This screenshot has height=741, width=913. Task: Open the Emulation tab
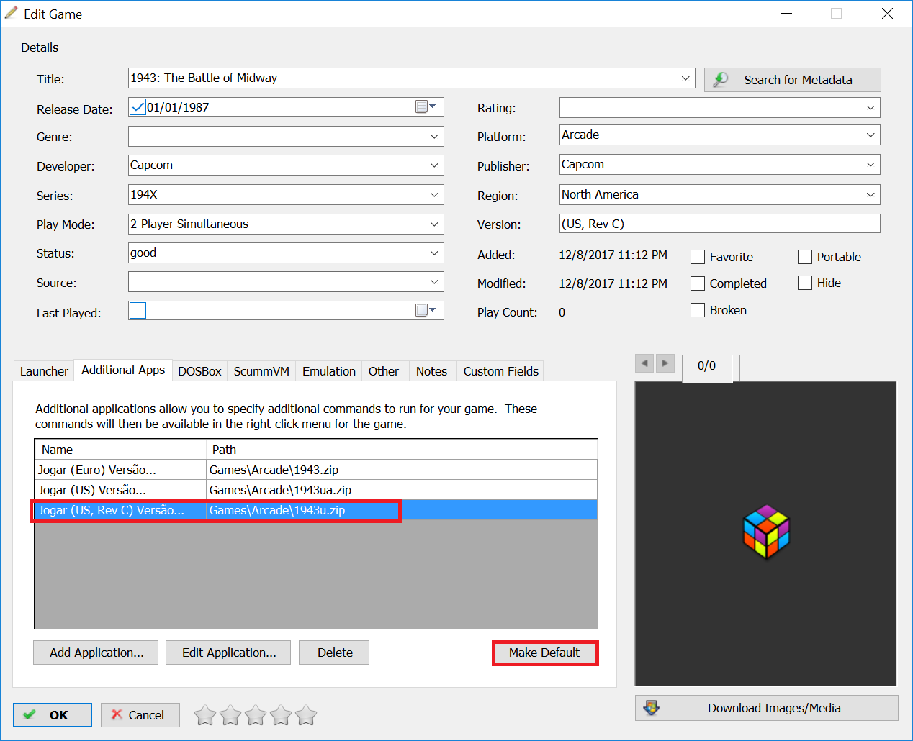(x=329, y=371)
